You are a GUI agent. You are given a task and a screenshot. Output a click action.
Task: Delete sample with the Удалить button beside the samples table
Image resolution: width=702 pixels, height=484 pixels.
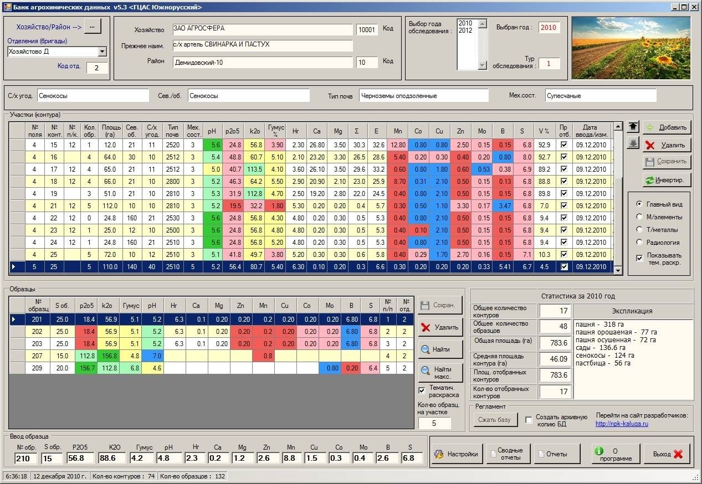[x=440, y=327]
